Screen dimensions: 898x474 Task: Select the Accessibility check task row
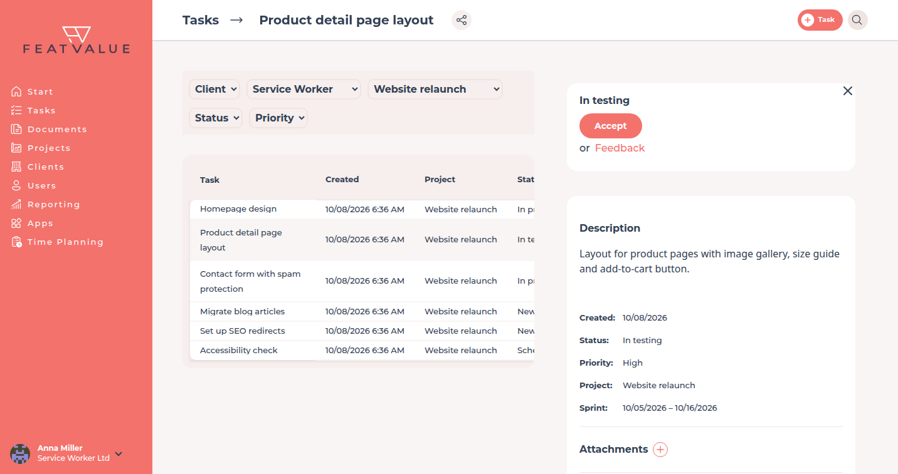(362, 350)
